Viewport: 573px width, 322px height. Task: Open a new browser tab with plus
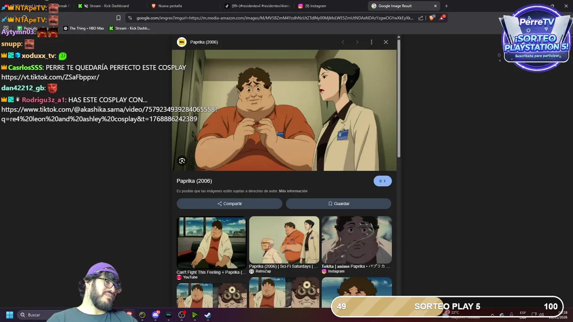(446, 6)
